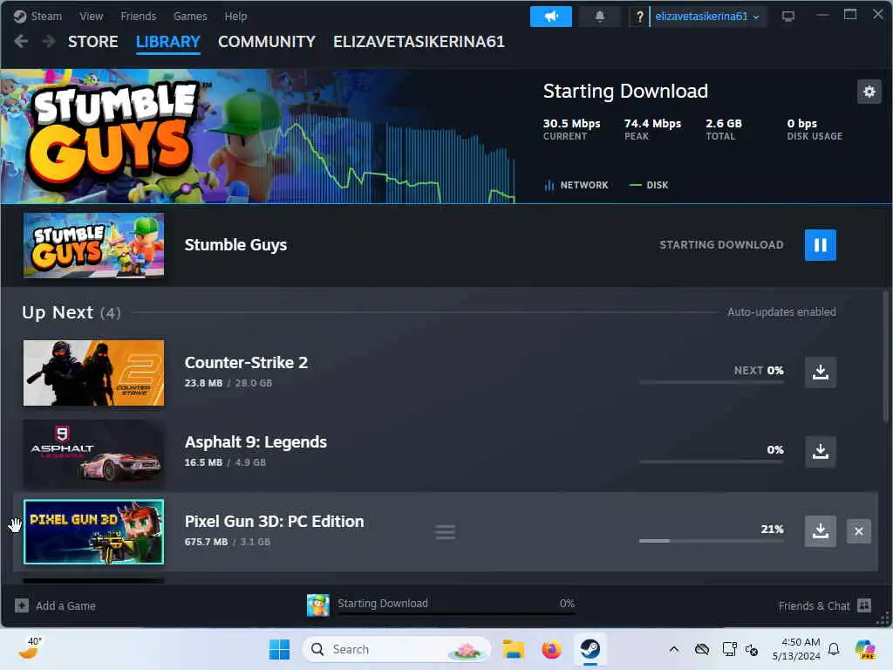Click the Asphalt 9: Legends thumbnail
The image size is (893, 670).
point(94,453)
